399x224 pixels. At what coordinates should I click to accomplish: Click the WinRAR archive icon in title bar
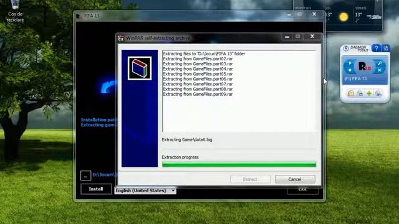click(x=121, y=38)
